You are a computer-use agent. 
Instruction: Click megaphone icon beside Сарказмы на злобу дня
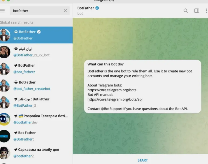pos(16,149)
